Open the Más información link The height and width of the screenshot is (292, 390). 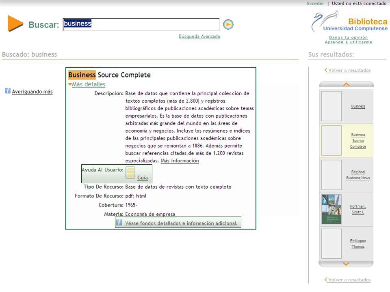tap(180, 161)
